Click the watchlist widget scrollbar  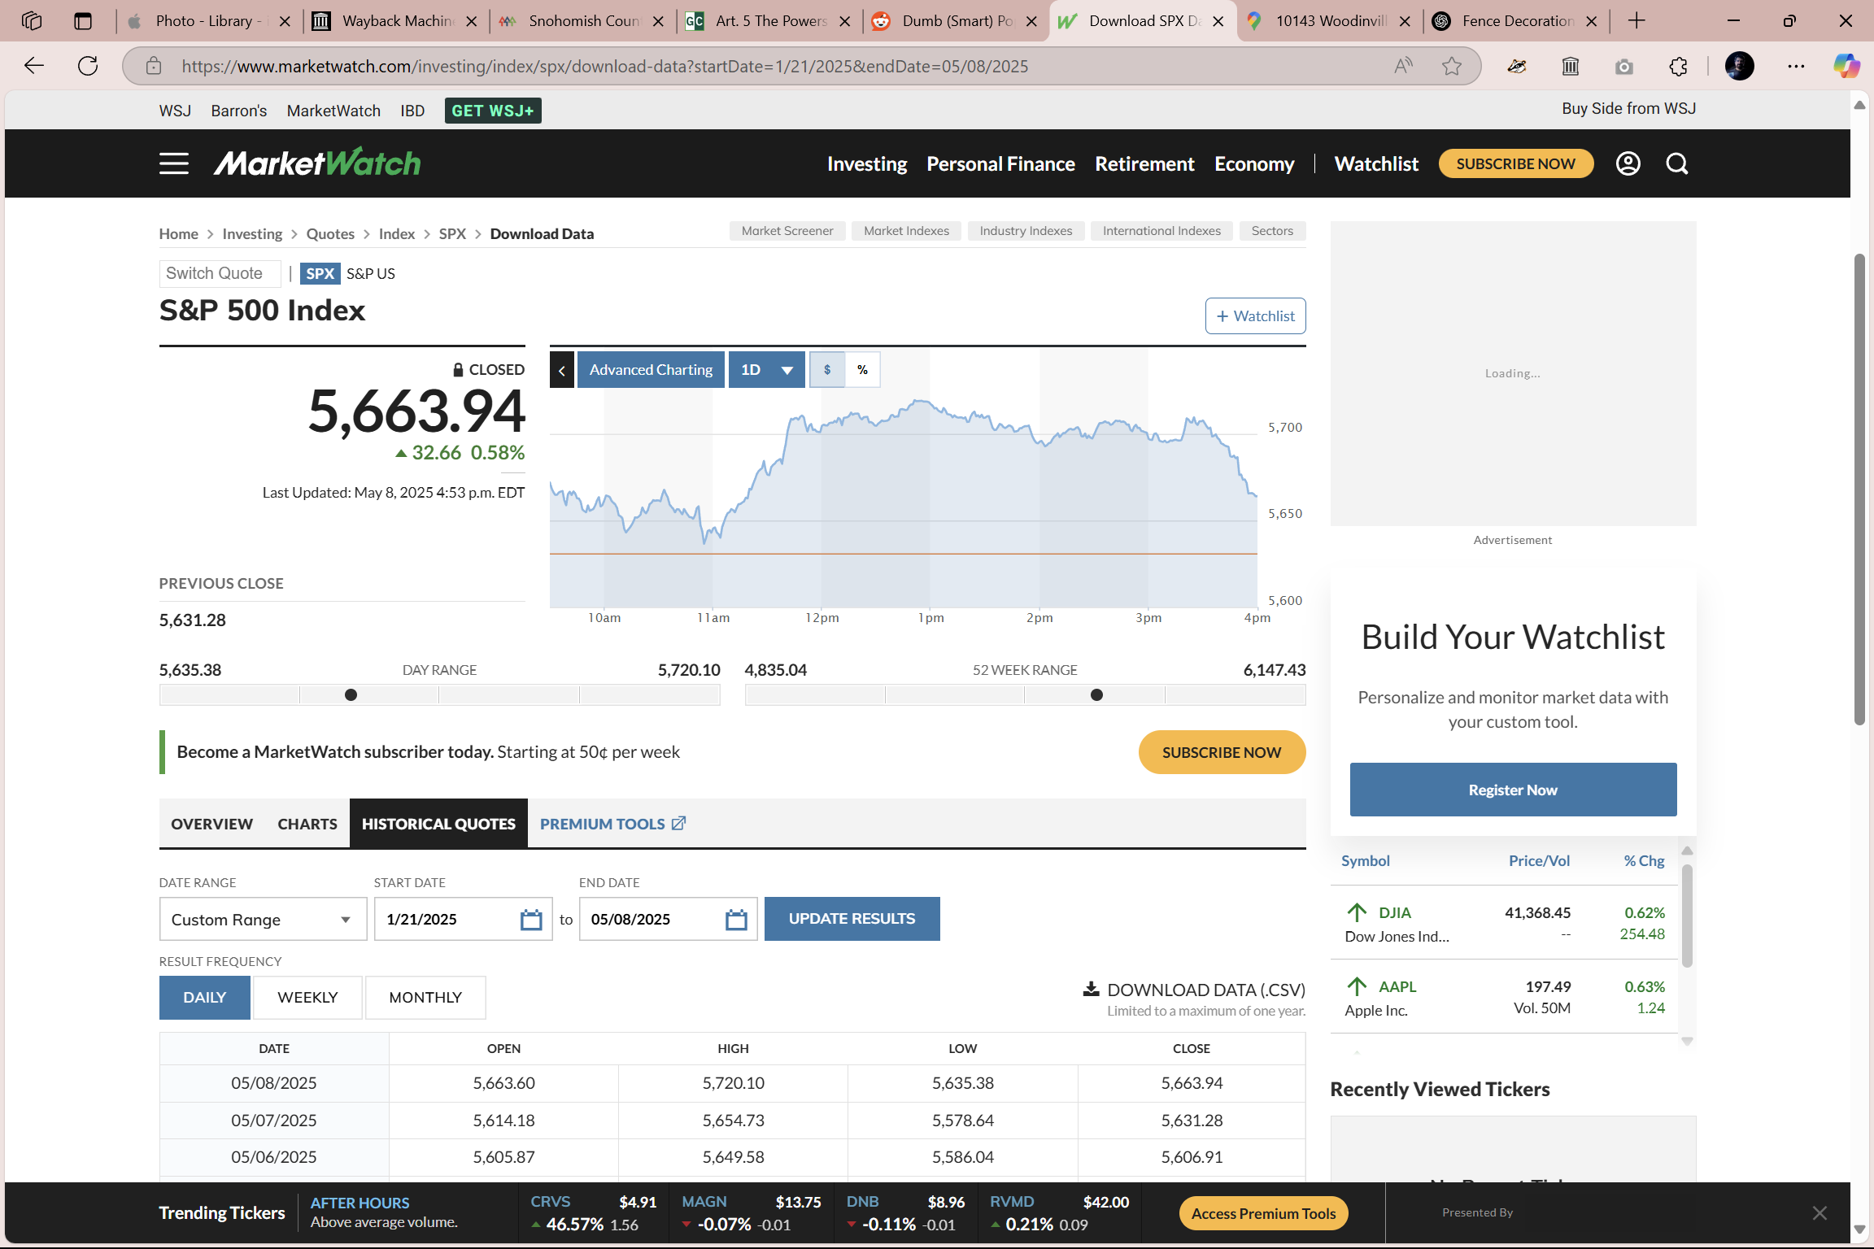pyautogui.click(x=1687, y=916)
